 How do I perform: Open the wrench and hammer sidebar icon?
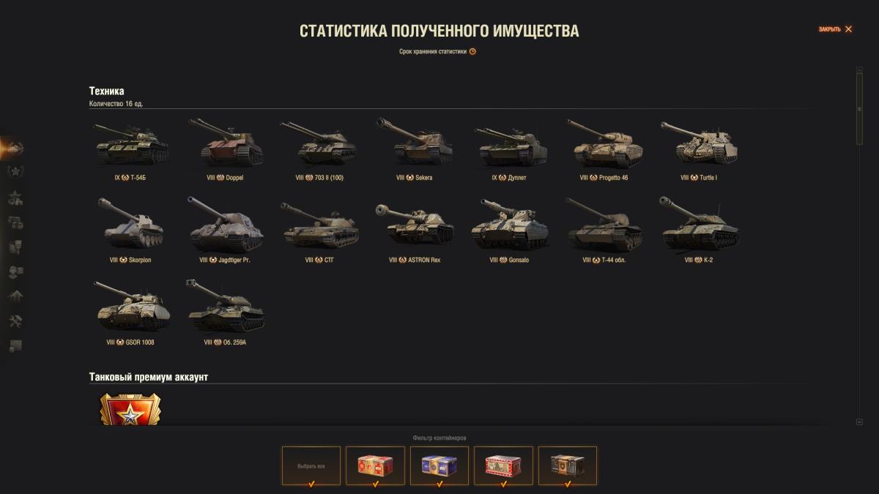click(x=15, y=321)
